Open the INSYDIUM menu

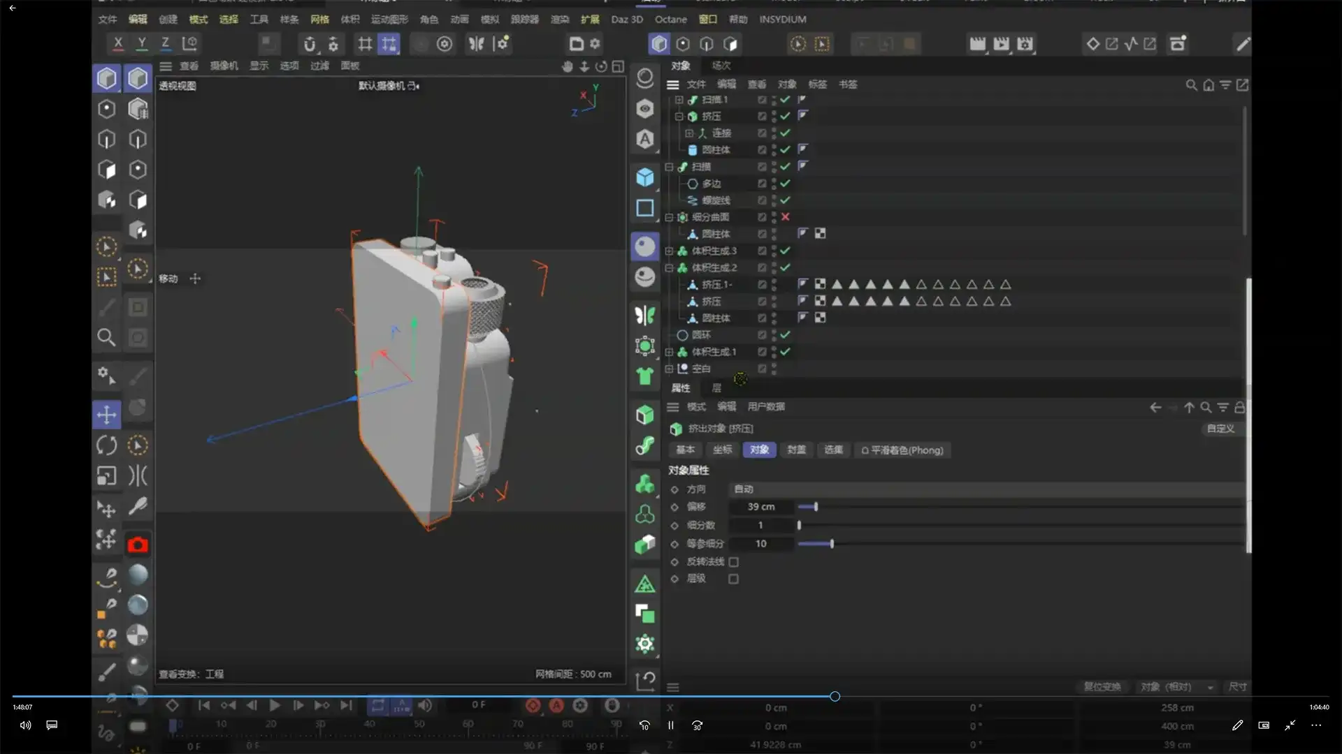click(782, 19)
